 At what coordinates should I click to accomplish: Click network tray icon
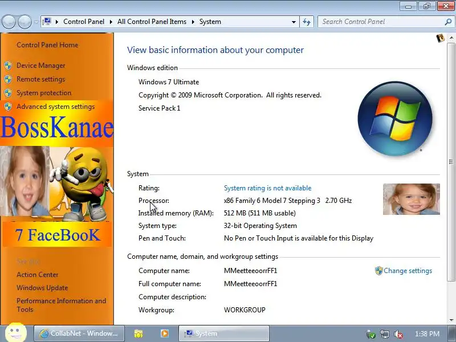(384, 334)
